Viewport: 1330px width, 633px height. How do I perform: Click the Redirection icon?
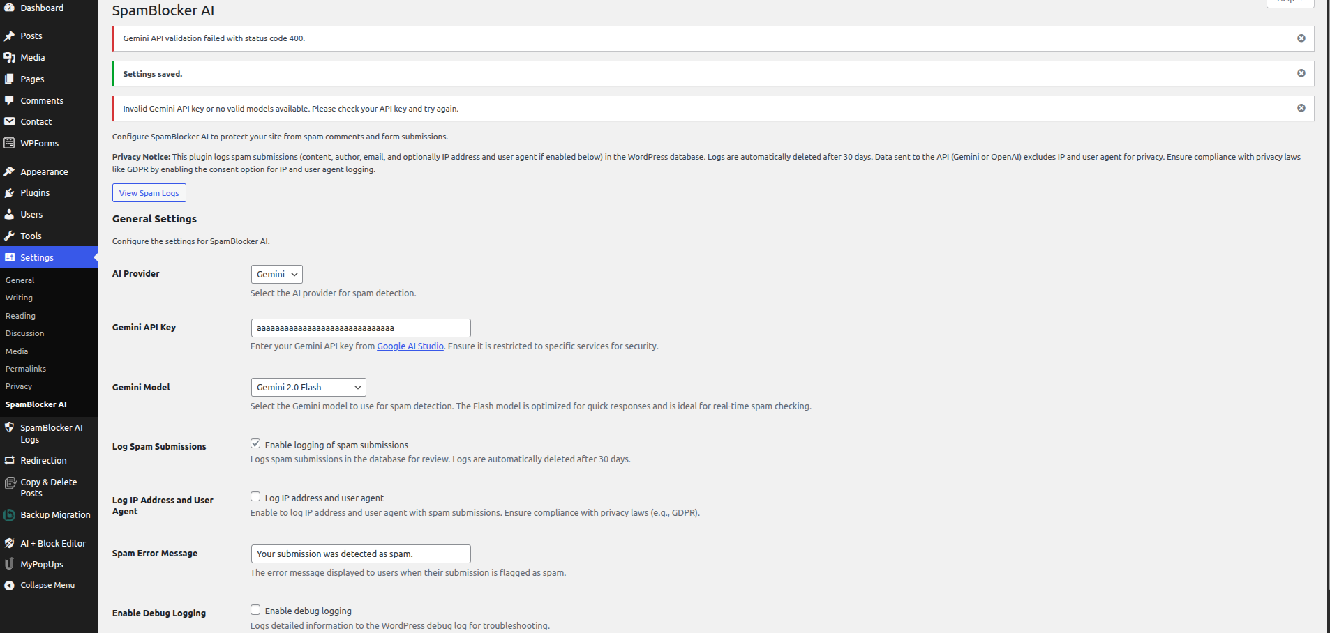[9, 461]
